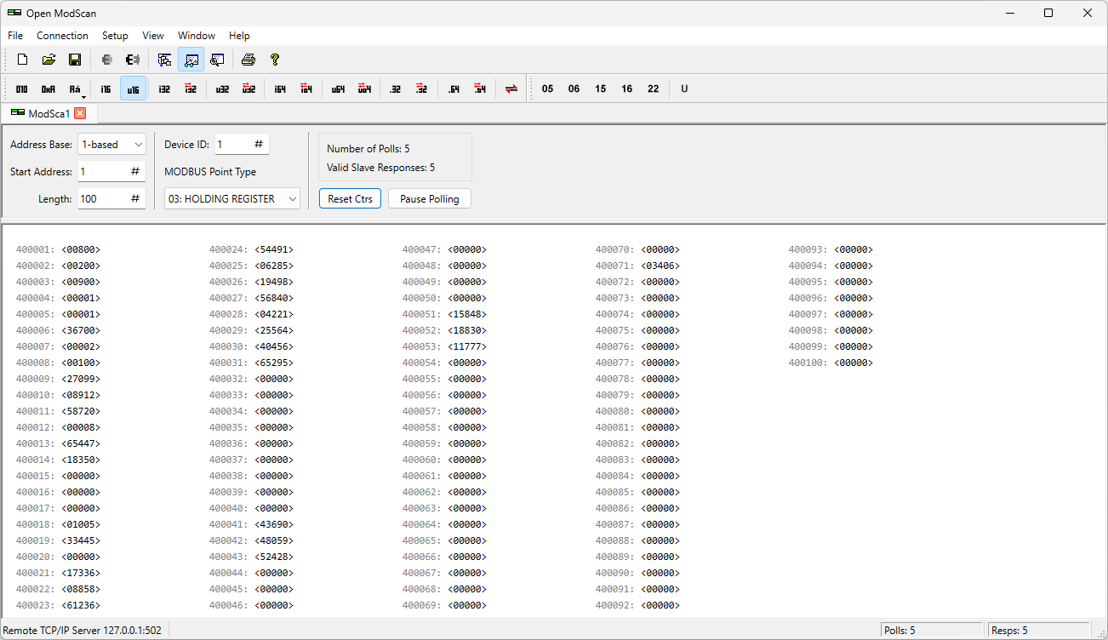Select swapped u32 format with red arrows

point(248,89)
